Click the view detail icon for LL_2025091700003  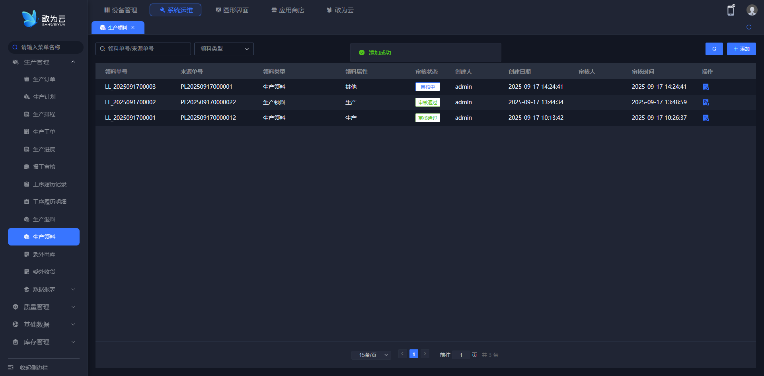[706, 87]
